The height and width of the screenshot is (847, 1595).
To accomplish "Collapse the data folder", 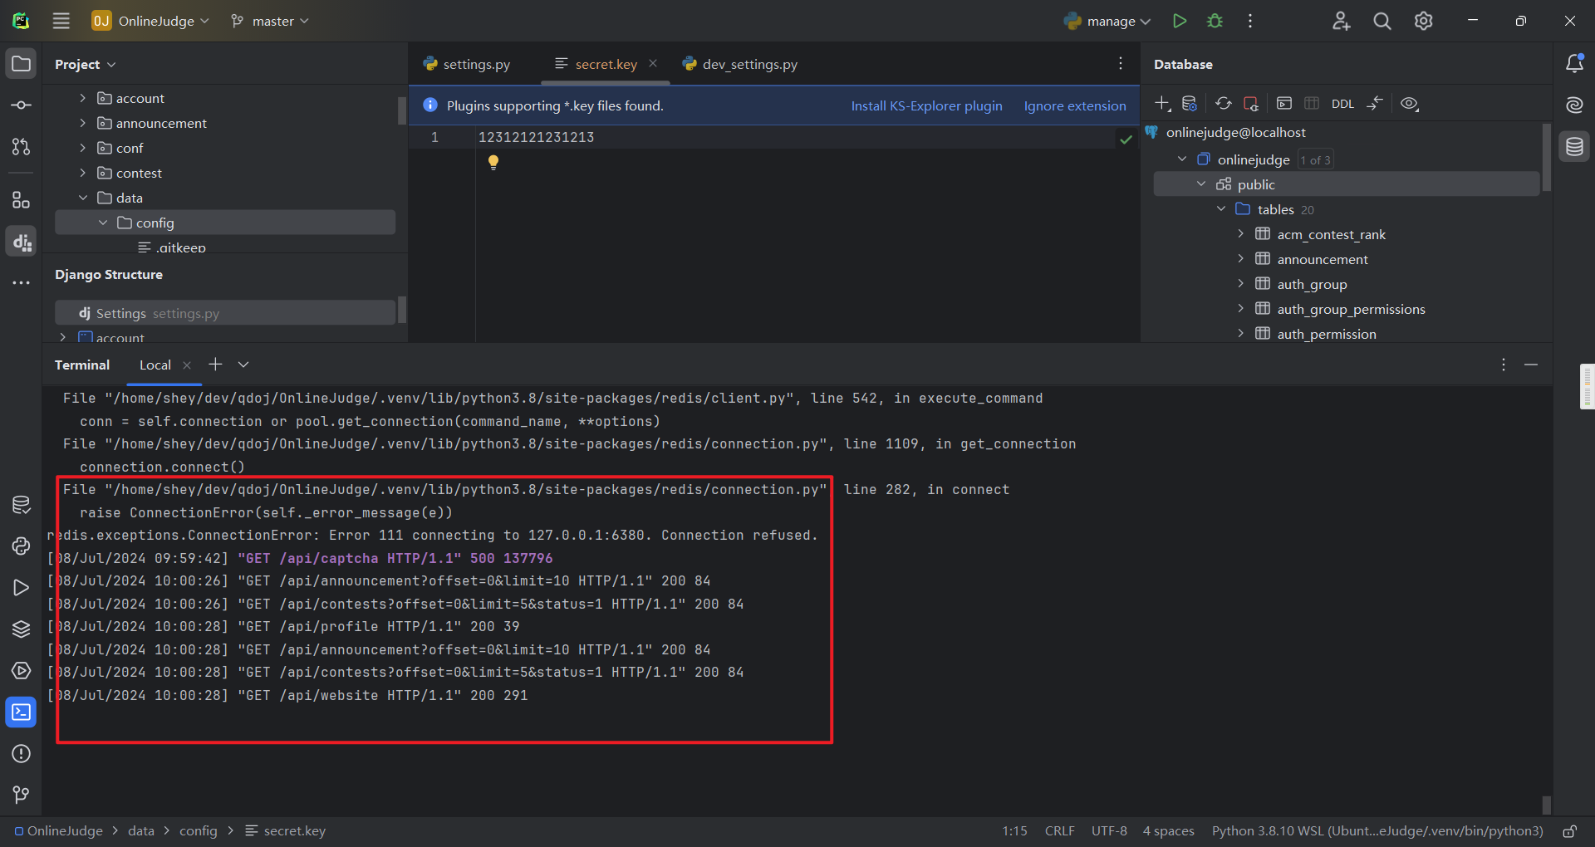I will [82, 198].
